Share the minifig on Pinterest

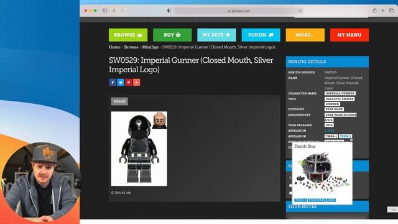pyautogui.click(x=129, y=82)
